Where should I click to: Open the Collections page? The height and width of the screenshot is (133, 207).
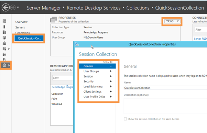pos(22,32)
